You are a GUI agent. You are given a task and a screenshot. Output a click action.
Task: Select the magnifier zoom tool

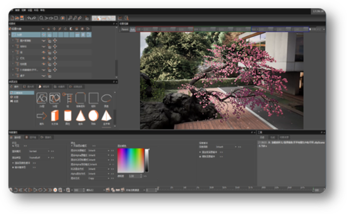(41, 18)
